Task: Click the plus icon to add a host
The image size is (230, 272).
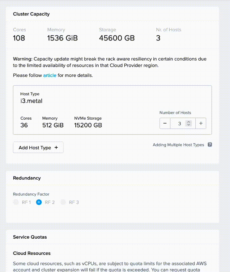Action: coord(201,123)
